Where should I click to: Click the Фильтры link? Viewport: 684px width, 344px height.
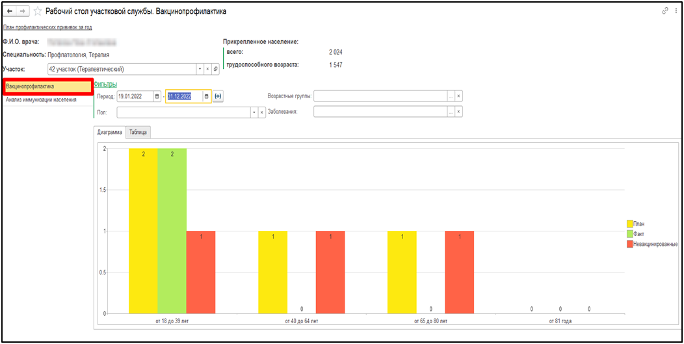tap(105, 84)
